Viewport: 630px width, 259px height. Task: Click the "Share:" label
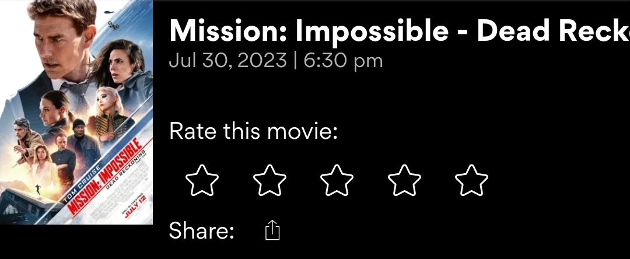(x=202, y=231)
